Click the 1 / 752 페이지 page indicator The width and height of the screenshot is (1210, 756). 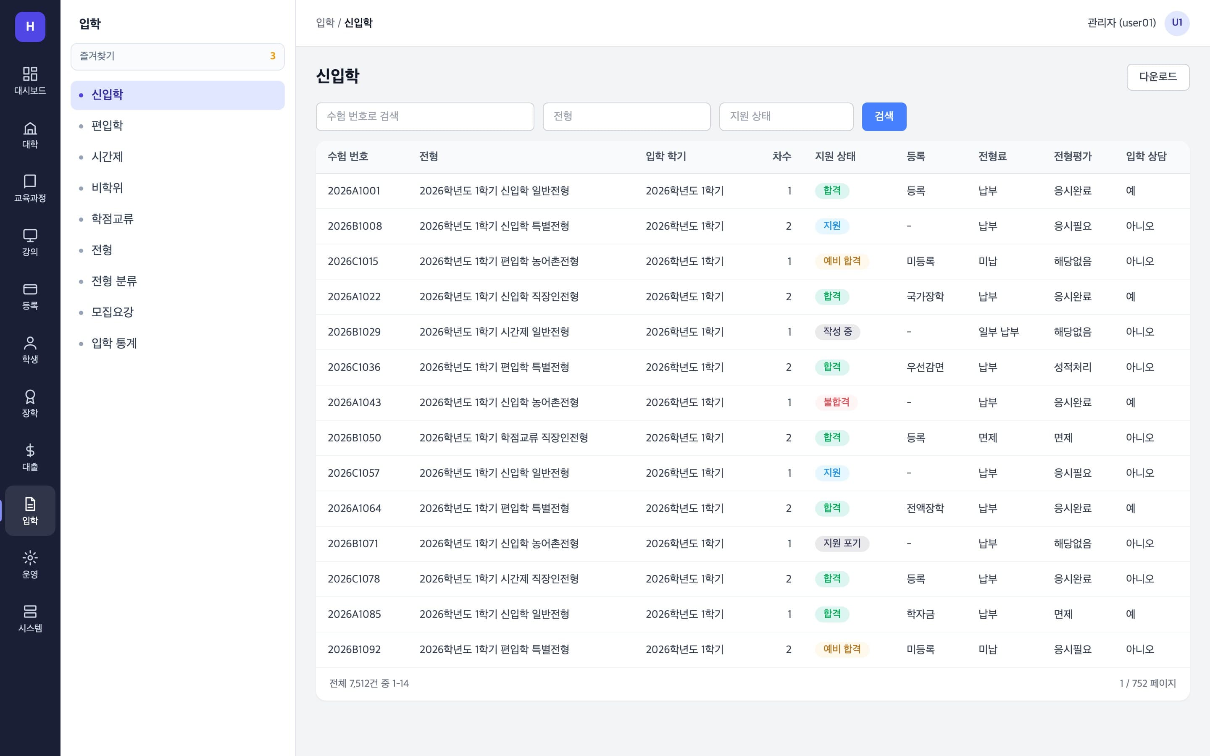pyautogui.click(x=1147, y=683)
